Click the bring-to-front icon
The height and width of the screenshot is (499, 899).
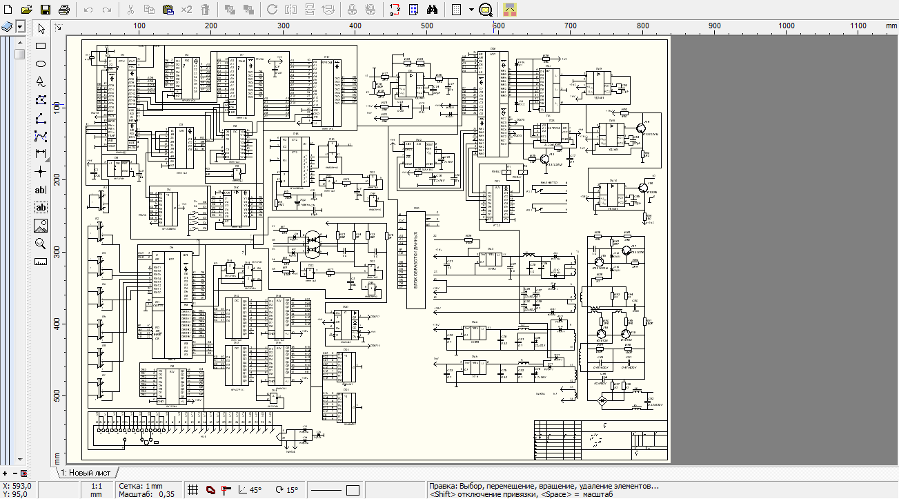point(230,10)
